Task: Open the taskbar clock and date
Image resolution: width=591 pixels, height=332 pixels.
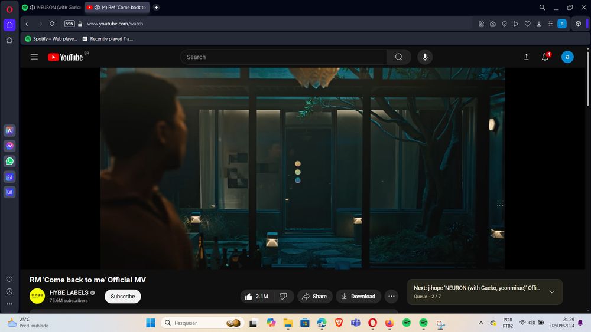Action: (x=562, y=323)
